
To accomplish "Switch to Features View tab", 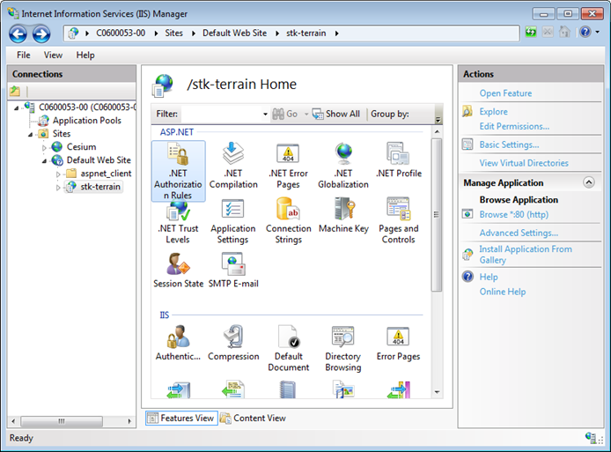I will 181,418.
